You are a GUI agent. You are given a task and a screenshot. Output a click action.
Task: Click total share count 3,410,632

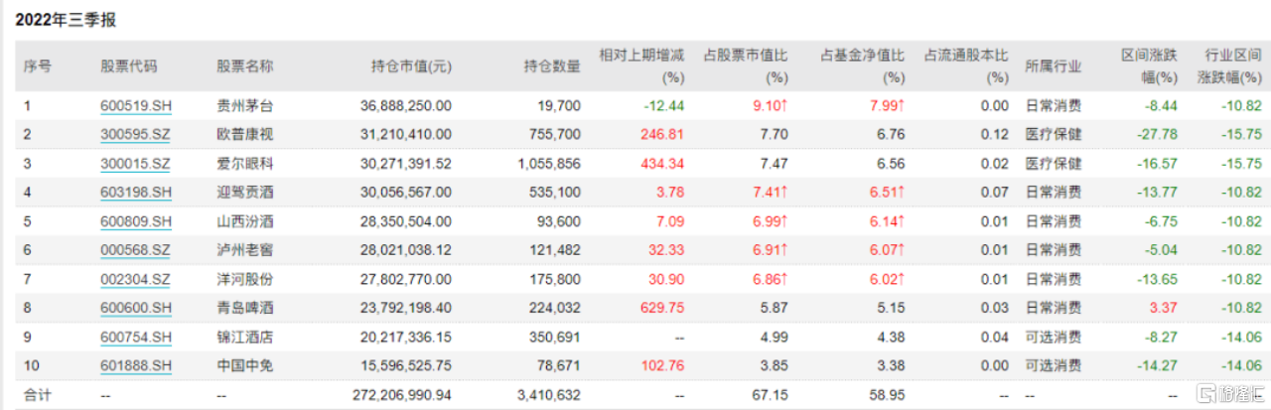click(x=550, y=395)
